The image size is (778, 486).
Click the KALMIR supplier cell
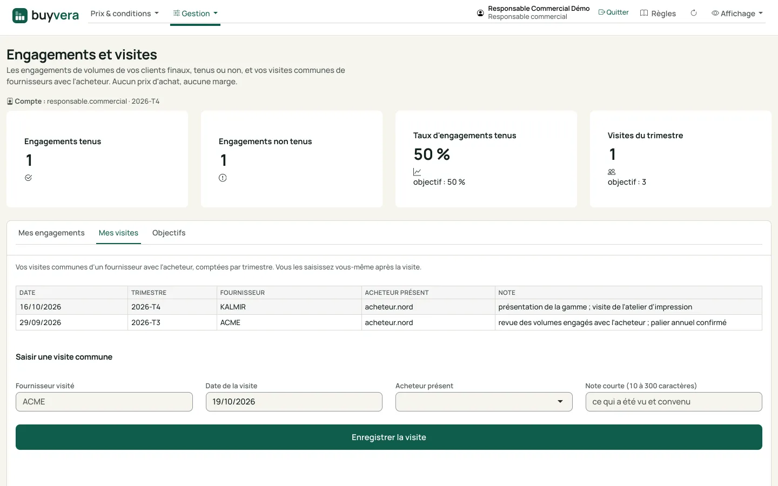pos(289,307)
